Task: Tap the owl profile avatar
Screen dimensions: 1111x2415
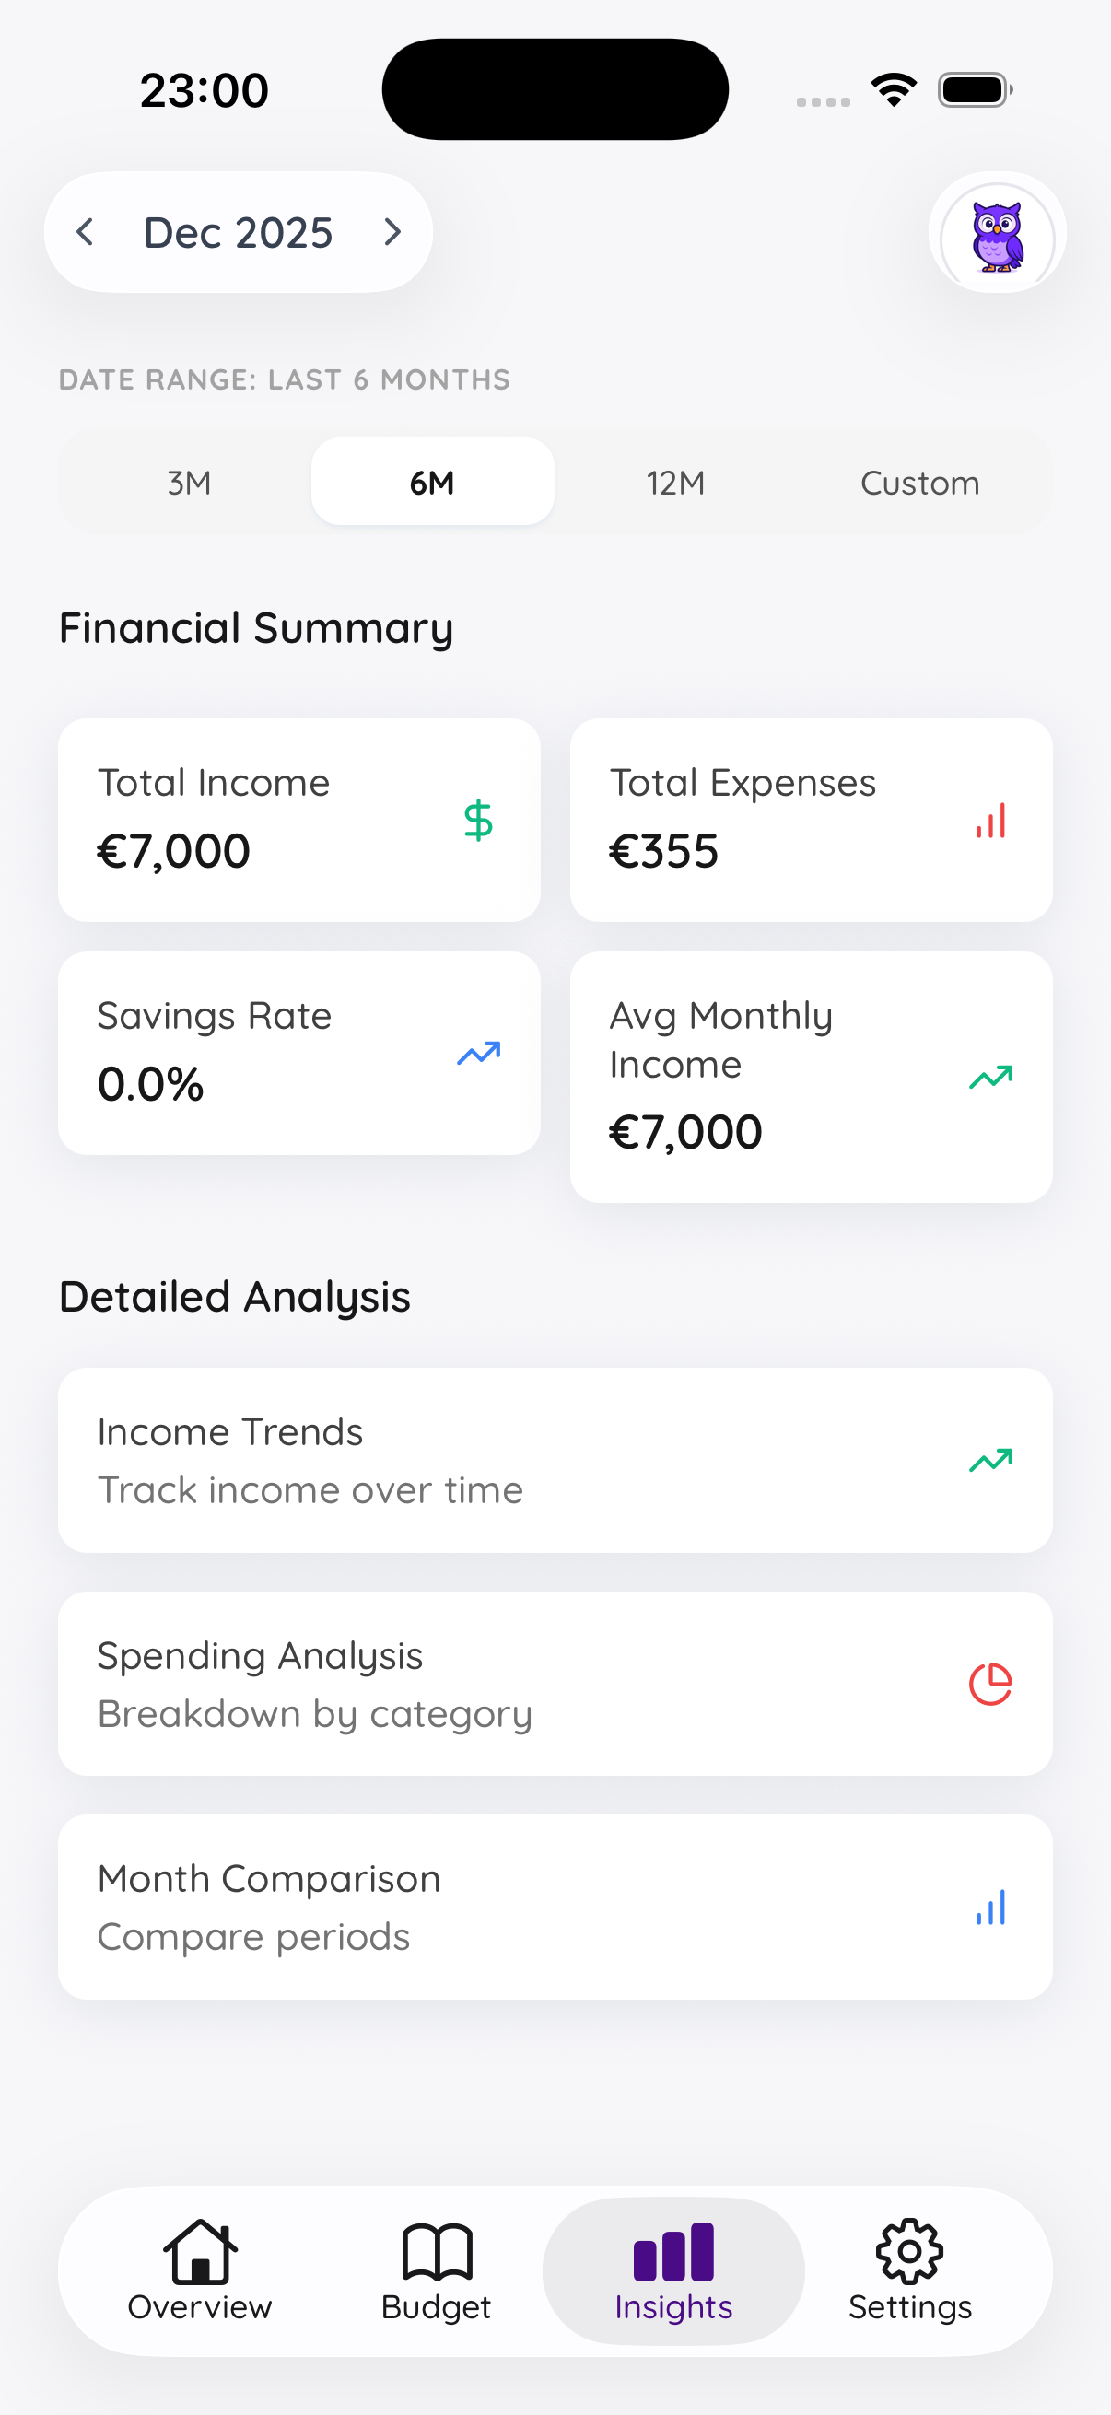Action: tap(997, 232)
